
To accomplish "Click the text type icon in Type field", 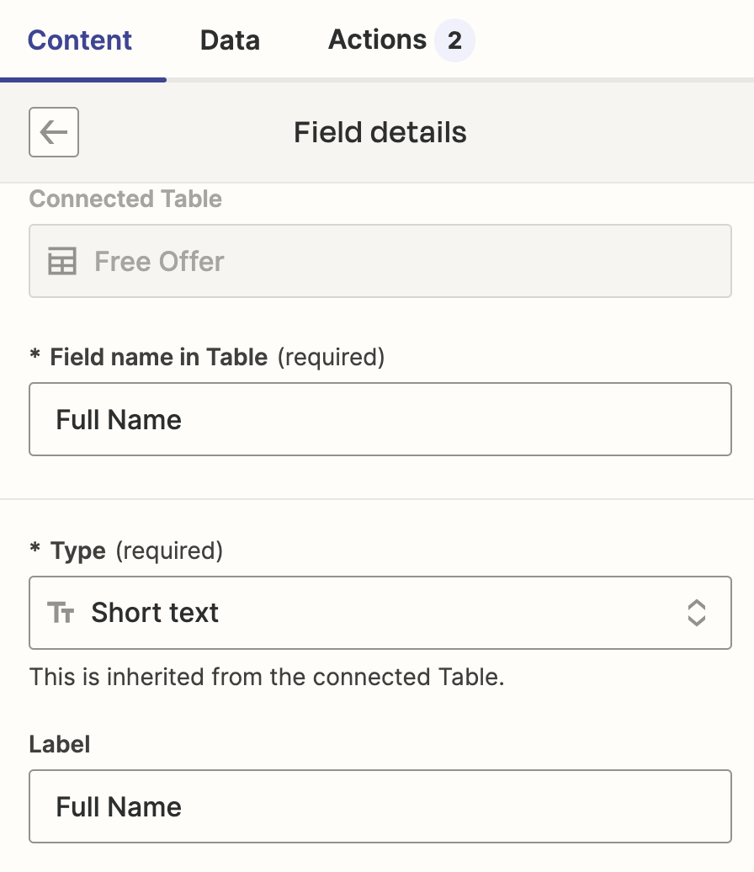I will [x=61, y=613].
